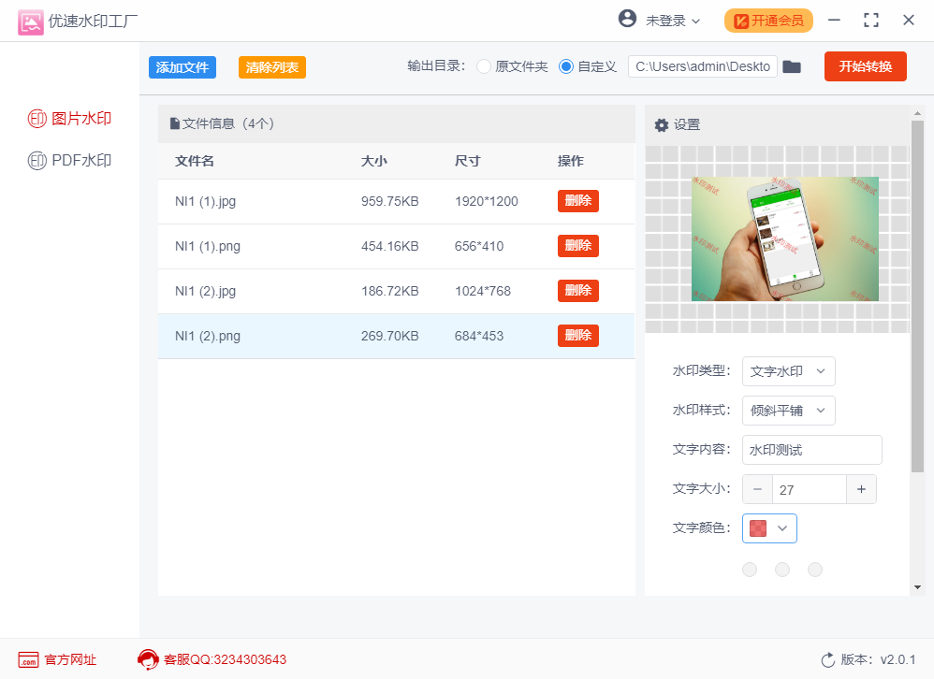
Task: Click the watermark preview thumbnail
Action: 784,238
